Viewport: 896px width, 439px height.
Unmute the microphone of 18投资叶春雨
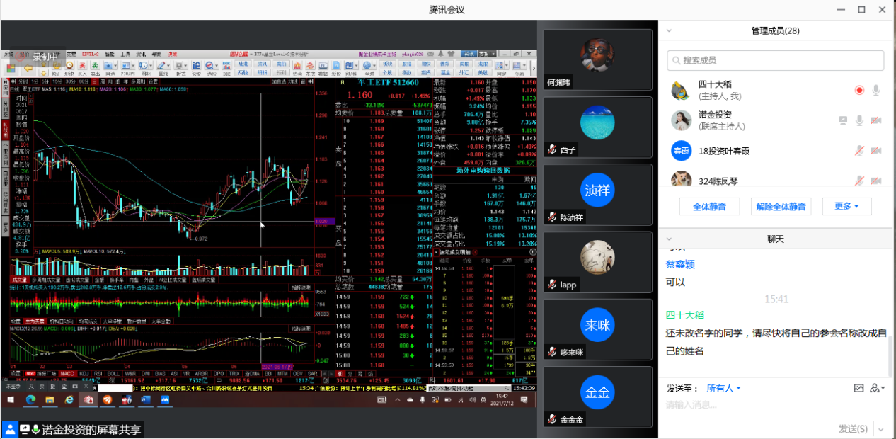click(x=859, y=150)
